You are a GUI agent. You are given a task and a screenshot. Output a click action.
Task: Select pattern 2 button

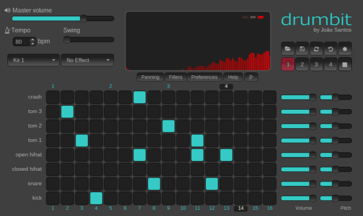[302, 64]
